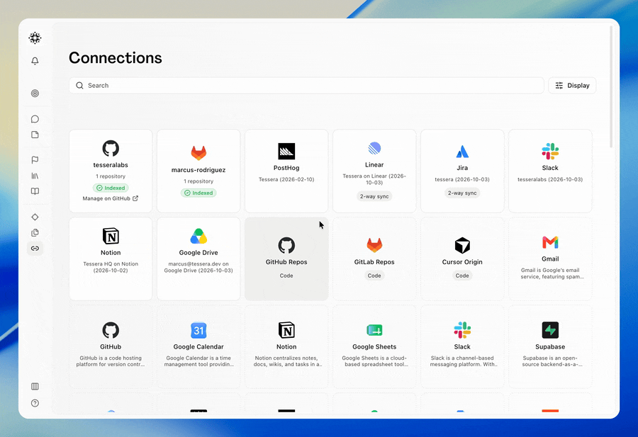Click the Supabase lightning logo
This screenshot has height=437, width=638.
[x=550, y=330]
